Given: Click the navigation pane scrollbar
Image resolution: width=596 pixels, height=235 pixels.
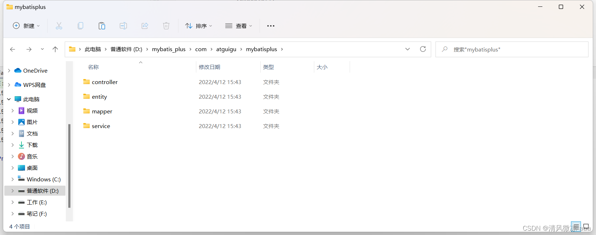Looking at the screenshot, I should tap(69, 166).
